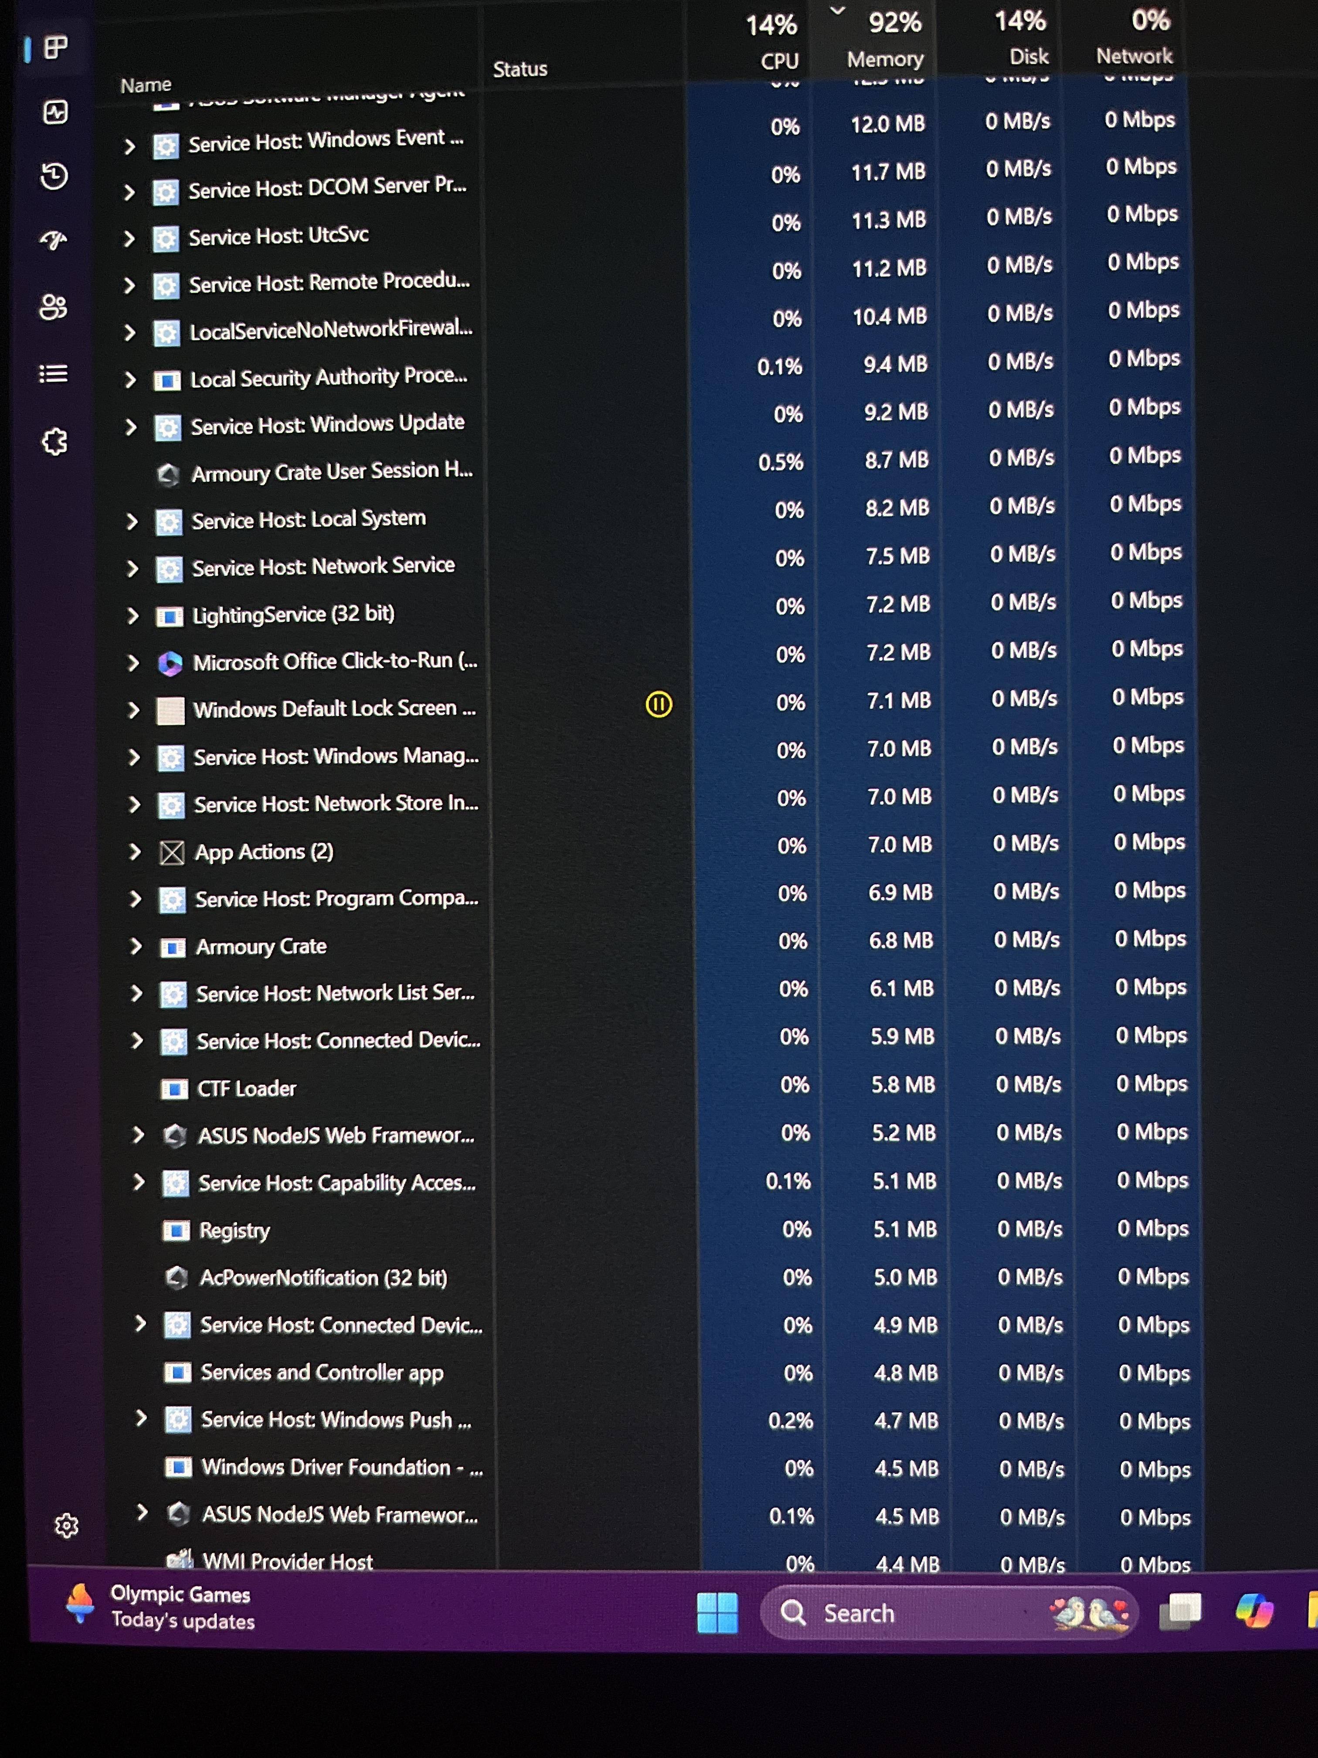The image size is (1318, 1758).
Task: Open the Details list icon in sidebar
Action: (x=53, y=374)
